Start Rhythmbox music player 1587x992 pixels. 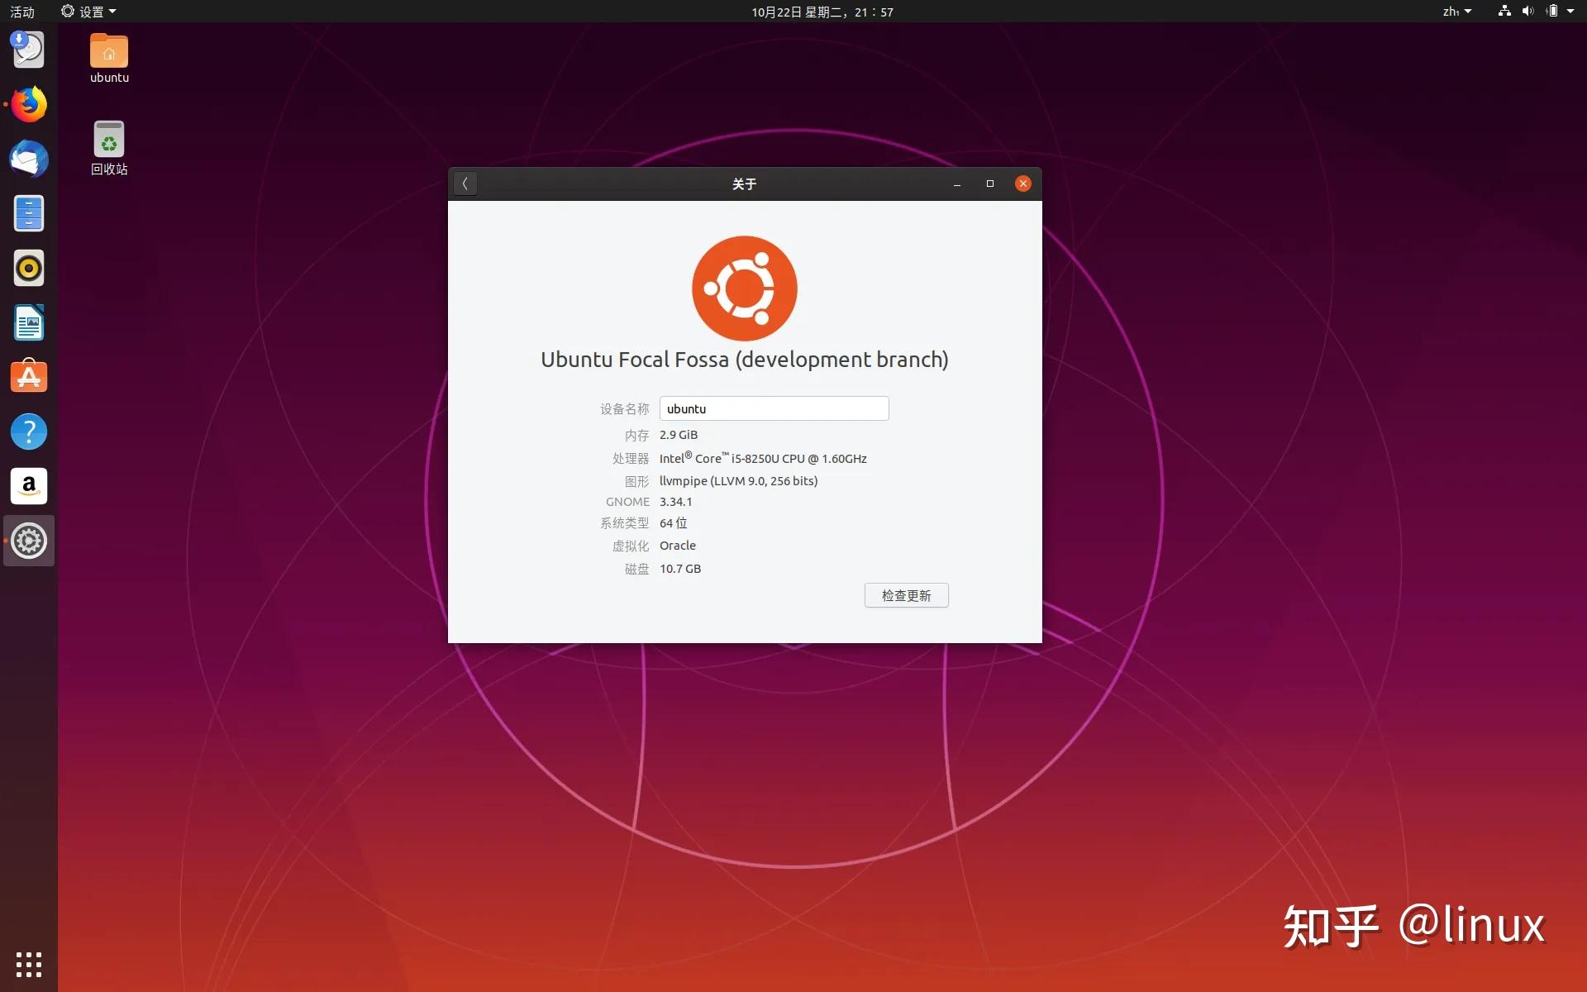28,268
